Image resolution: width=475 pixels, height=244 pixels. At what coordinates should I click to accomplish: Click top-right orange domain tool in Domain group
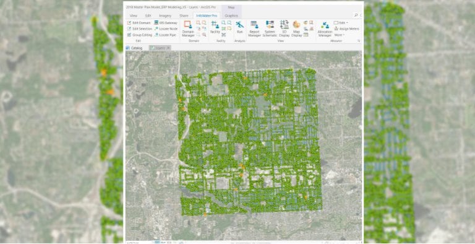tap(204, 23)
